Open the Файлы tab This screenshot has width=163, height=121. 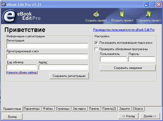coord(48,109)
